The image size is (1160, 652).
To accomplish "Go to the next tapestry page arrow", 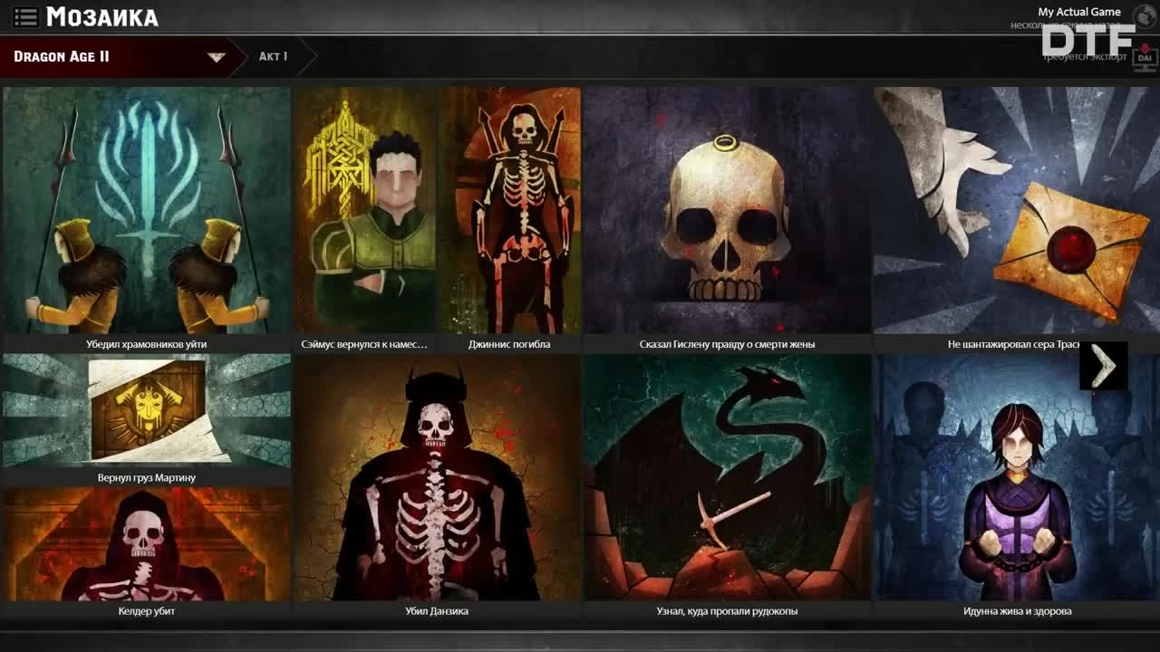I will click(1103, 366).
